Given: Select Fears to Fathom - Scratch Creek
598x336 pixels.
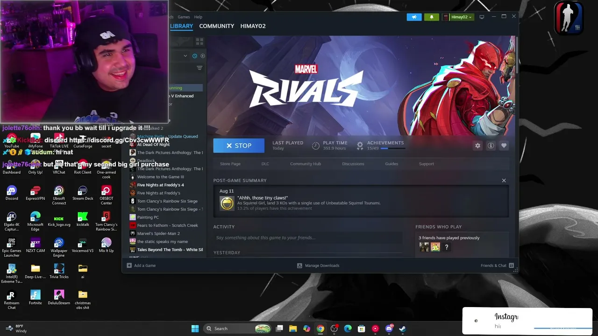Looking at the screenshot, I should tap(167, 225).
